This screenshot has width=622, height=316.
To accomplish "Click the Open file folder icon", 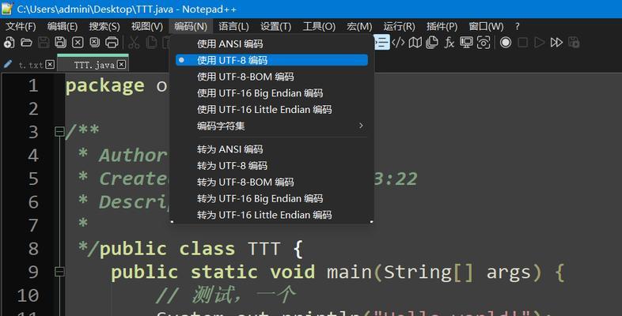I will [26, 43].
